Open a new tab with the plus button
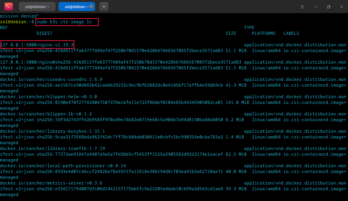This screenshot has width=348, height=201. [104, 7]
